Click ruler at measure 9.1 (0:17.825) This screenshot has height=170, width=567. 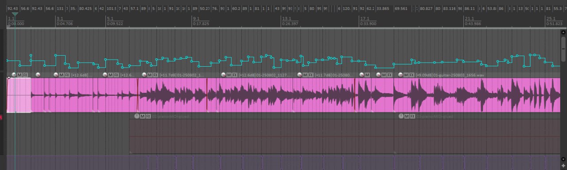pyautogui.click(x=201, y=21)
